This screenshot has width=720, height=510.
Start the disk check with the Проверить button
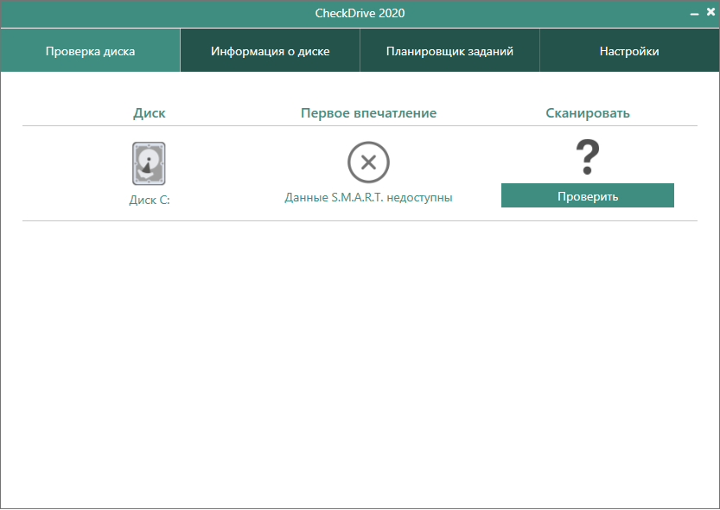tap(587, 195)
